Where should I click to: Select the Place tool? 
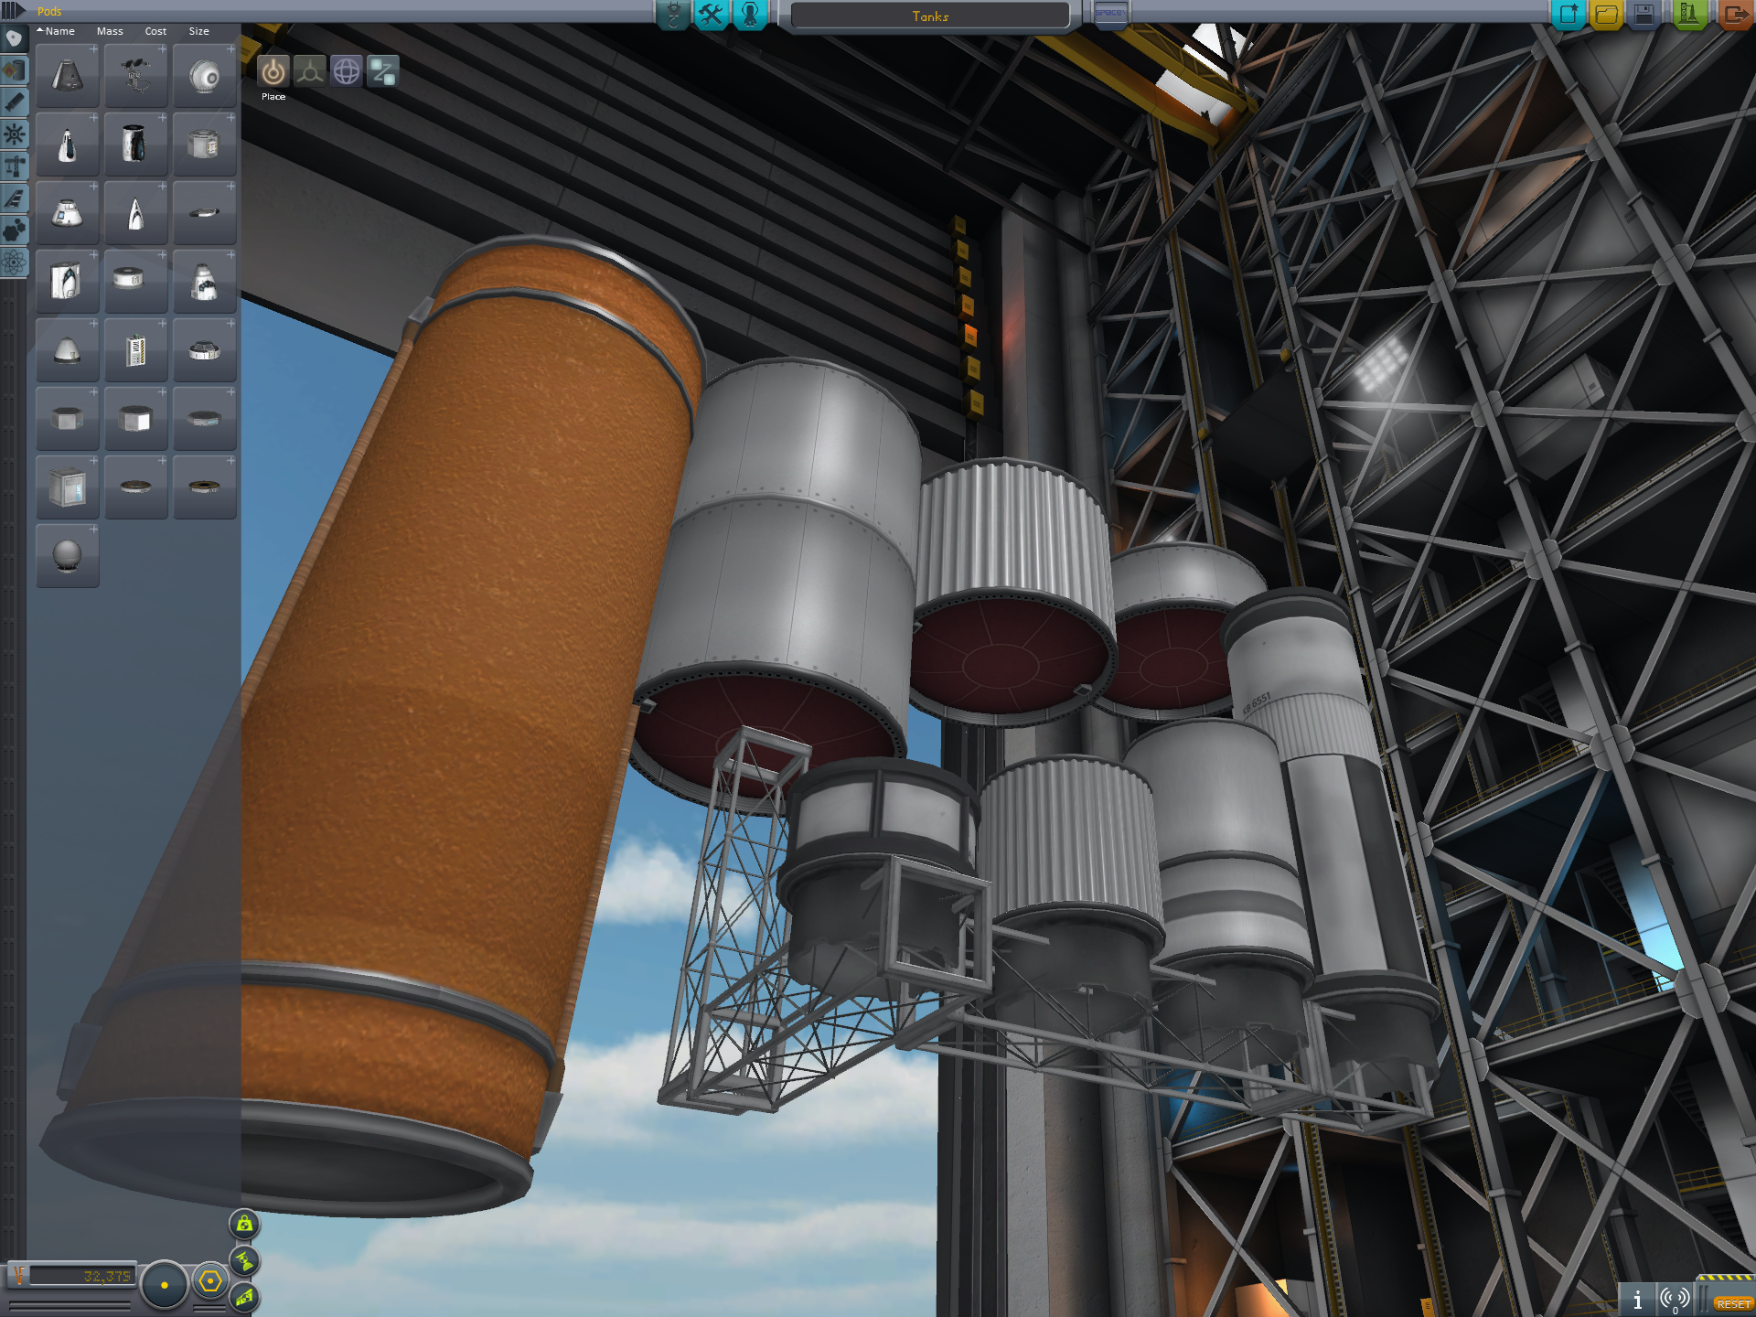273,71
